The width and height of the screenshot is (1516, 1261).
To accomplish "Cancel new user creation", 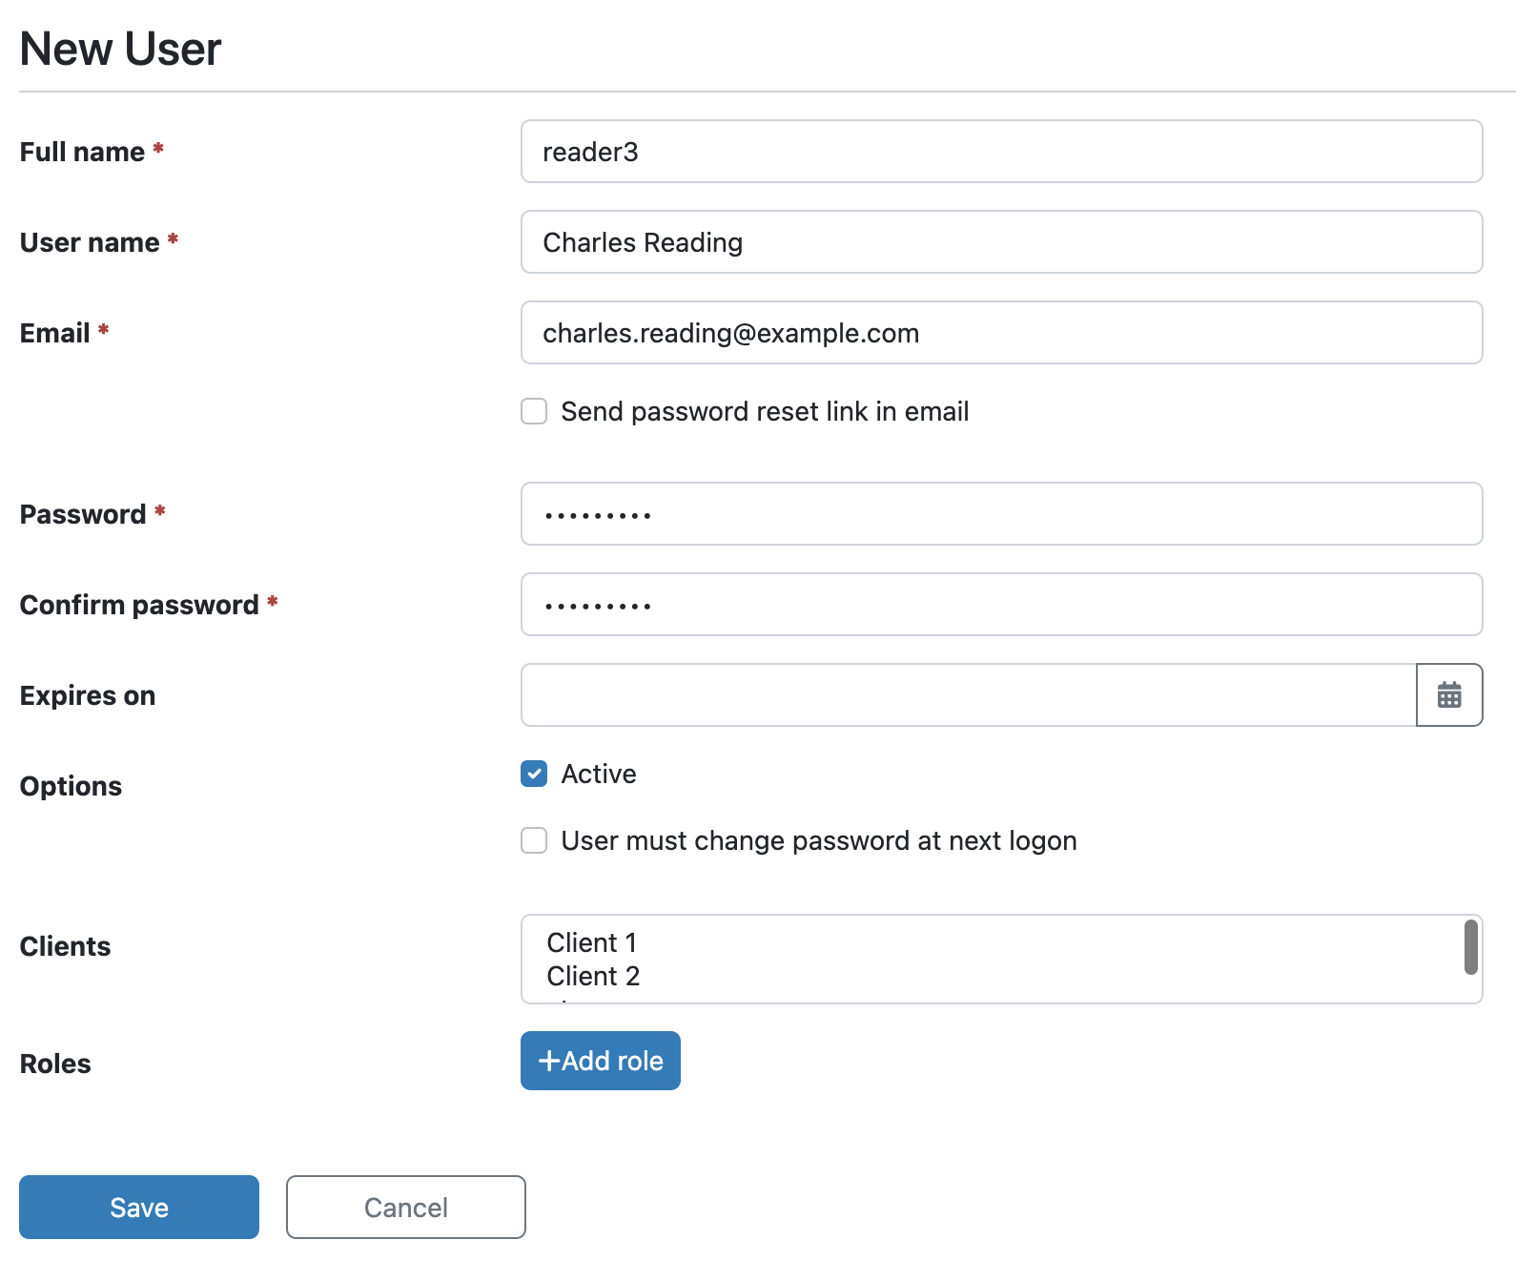I will pyautogui.click(x=406, y=1207).
